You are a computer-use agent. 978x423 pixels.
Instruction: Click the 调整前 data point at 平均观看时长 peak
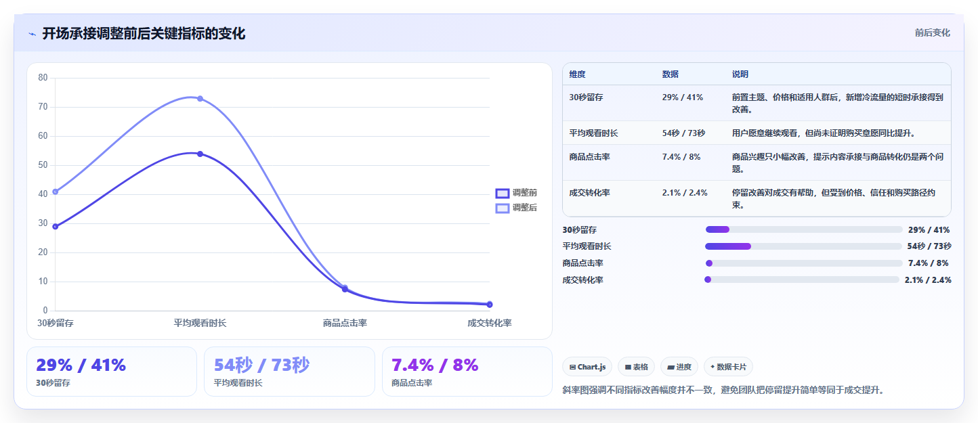coord(200,154)
